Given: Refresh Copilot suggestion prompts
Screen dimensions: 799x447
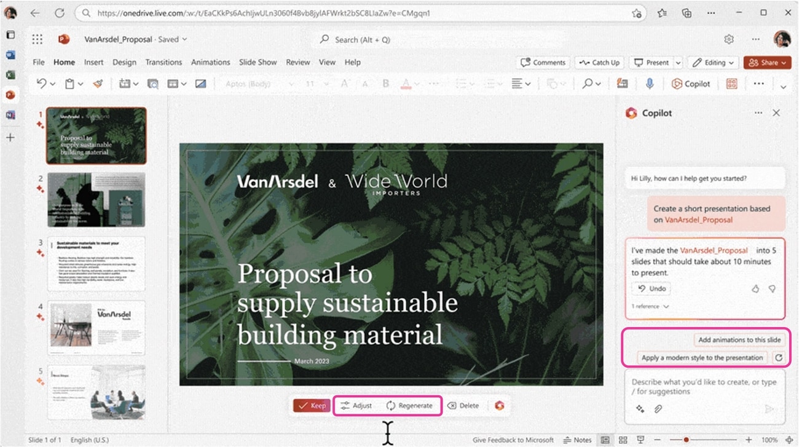Looking at the screenshot, I should pos(779,357).
